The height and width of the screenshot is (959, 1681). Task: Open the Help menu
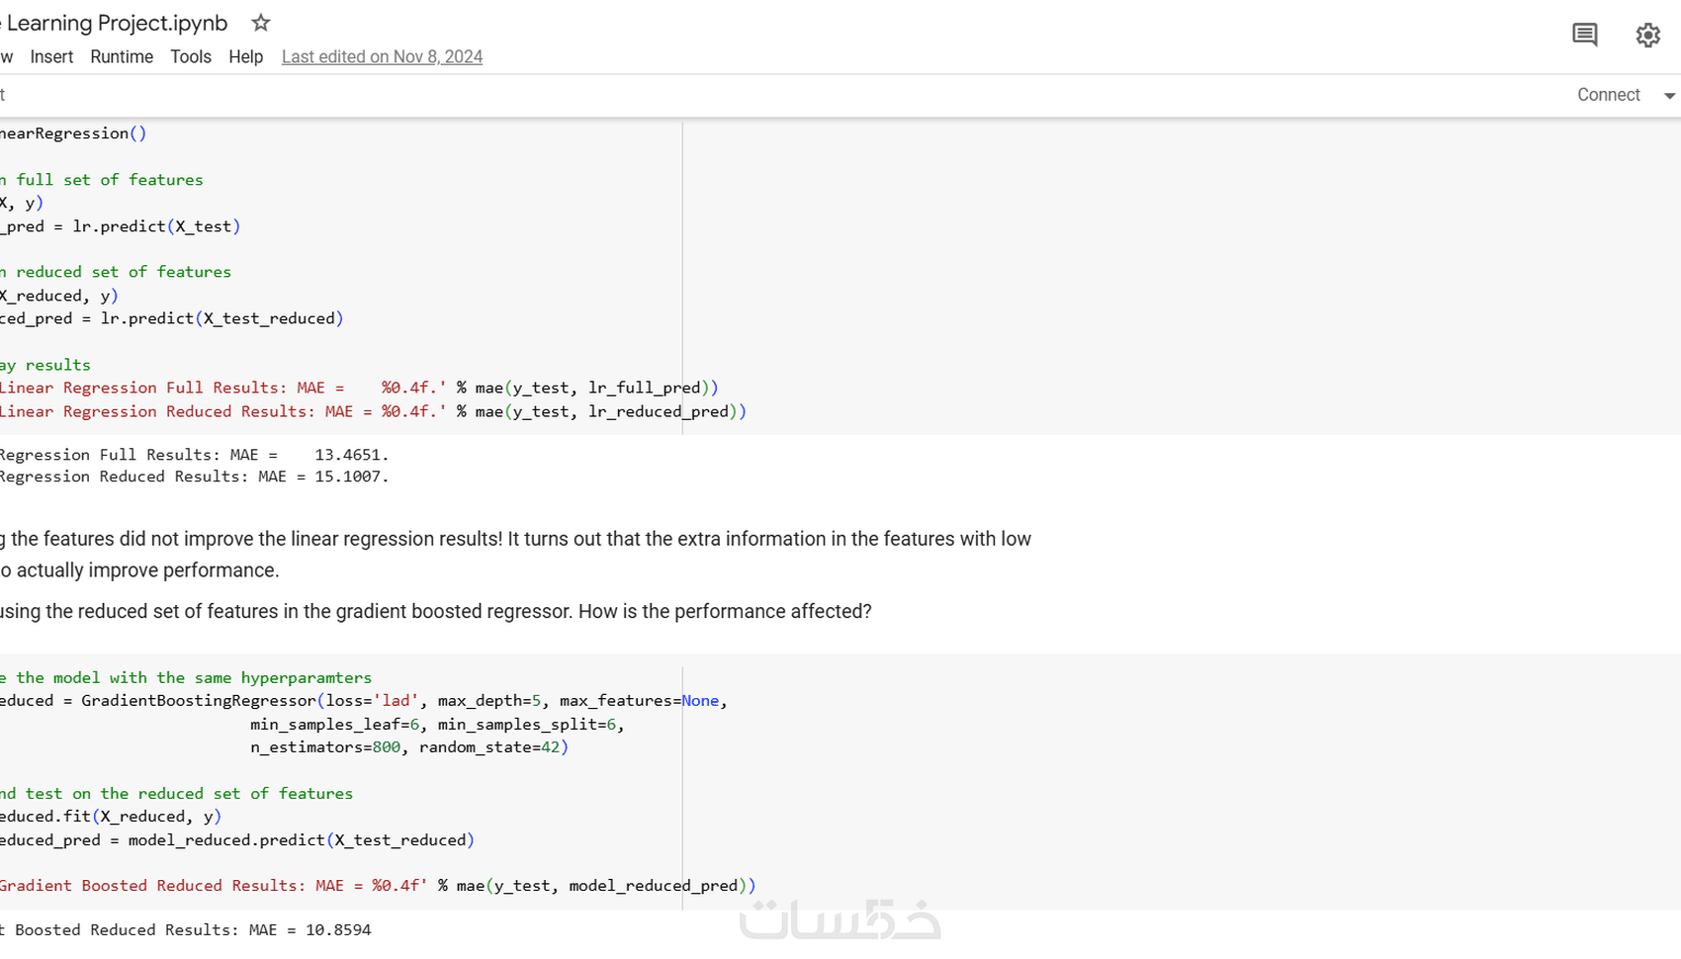tap(245, 57)
